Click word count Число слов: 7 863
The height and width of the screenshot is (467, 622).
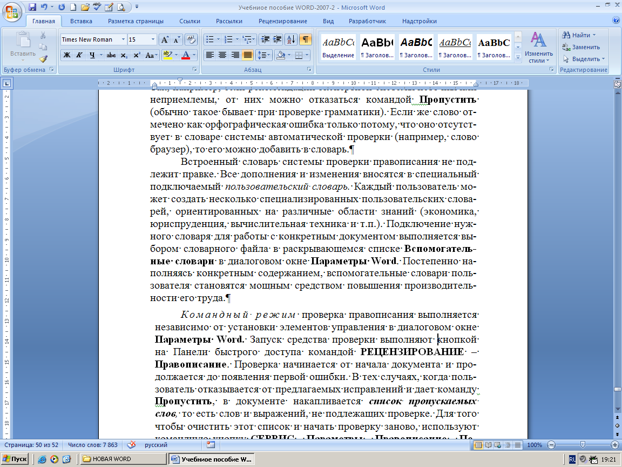coord(93,445)
